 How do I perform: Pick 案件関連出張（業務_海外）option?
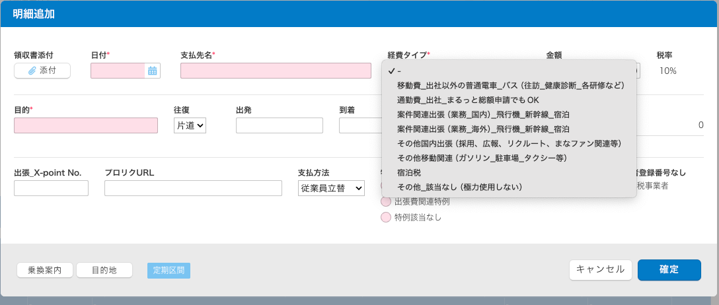click(482, 129)
